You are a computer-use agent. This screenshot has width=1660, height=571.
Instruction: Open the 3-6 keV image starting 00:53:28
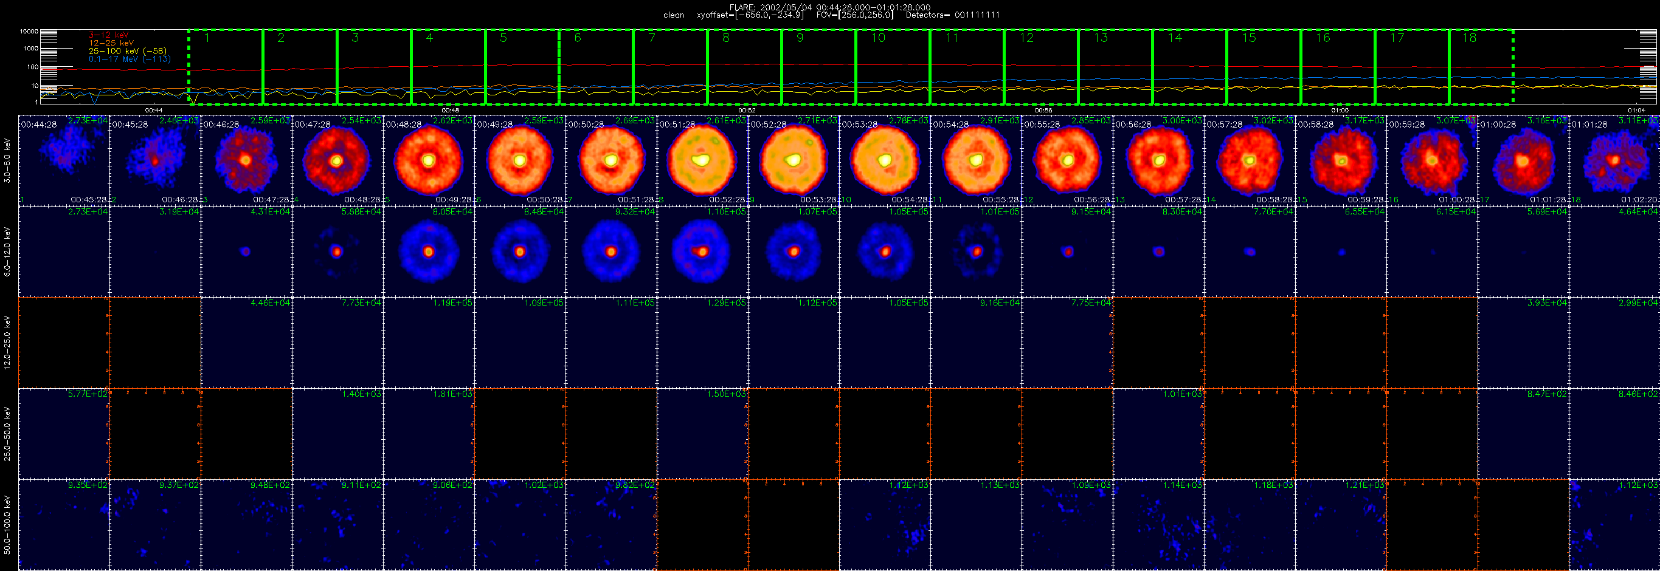(885, 160)
